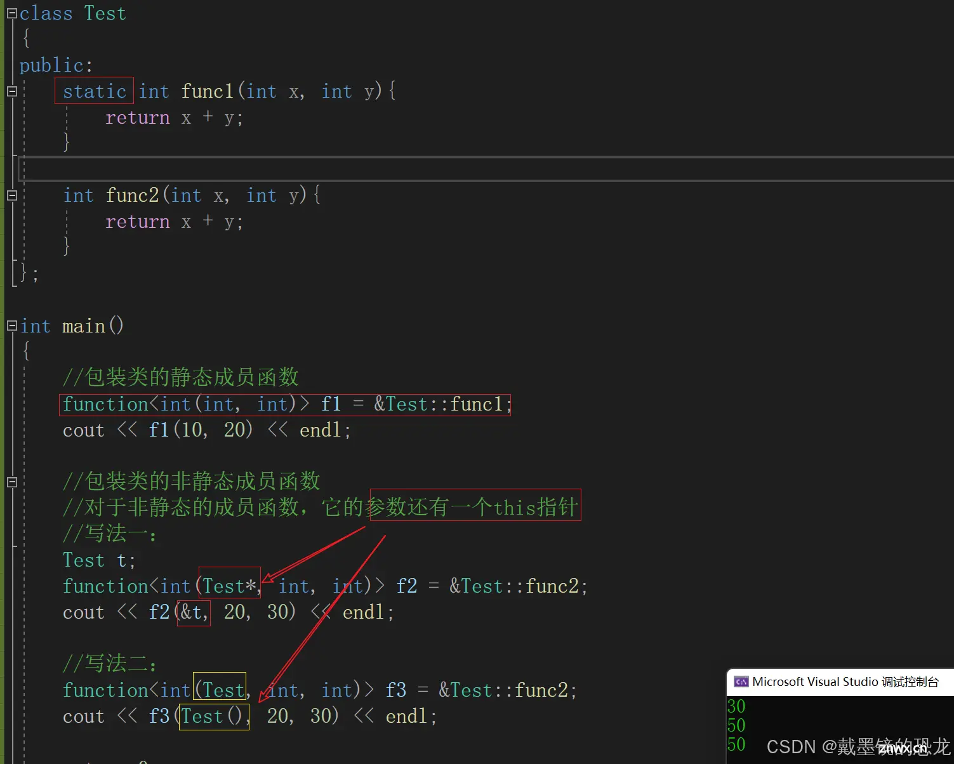
Task: Collapse the non-static member comment block
Action: pyautogui.click(x=11, y=482)
